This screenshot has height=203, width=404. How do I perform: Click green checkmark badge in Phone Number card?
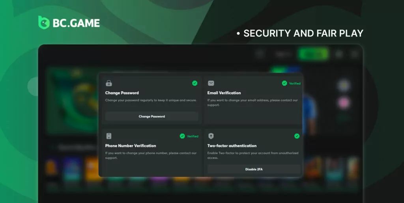(182, 136)
